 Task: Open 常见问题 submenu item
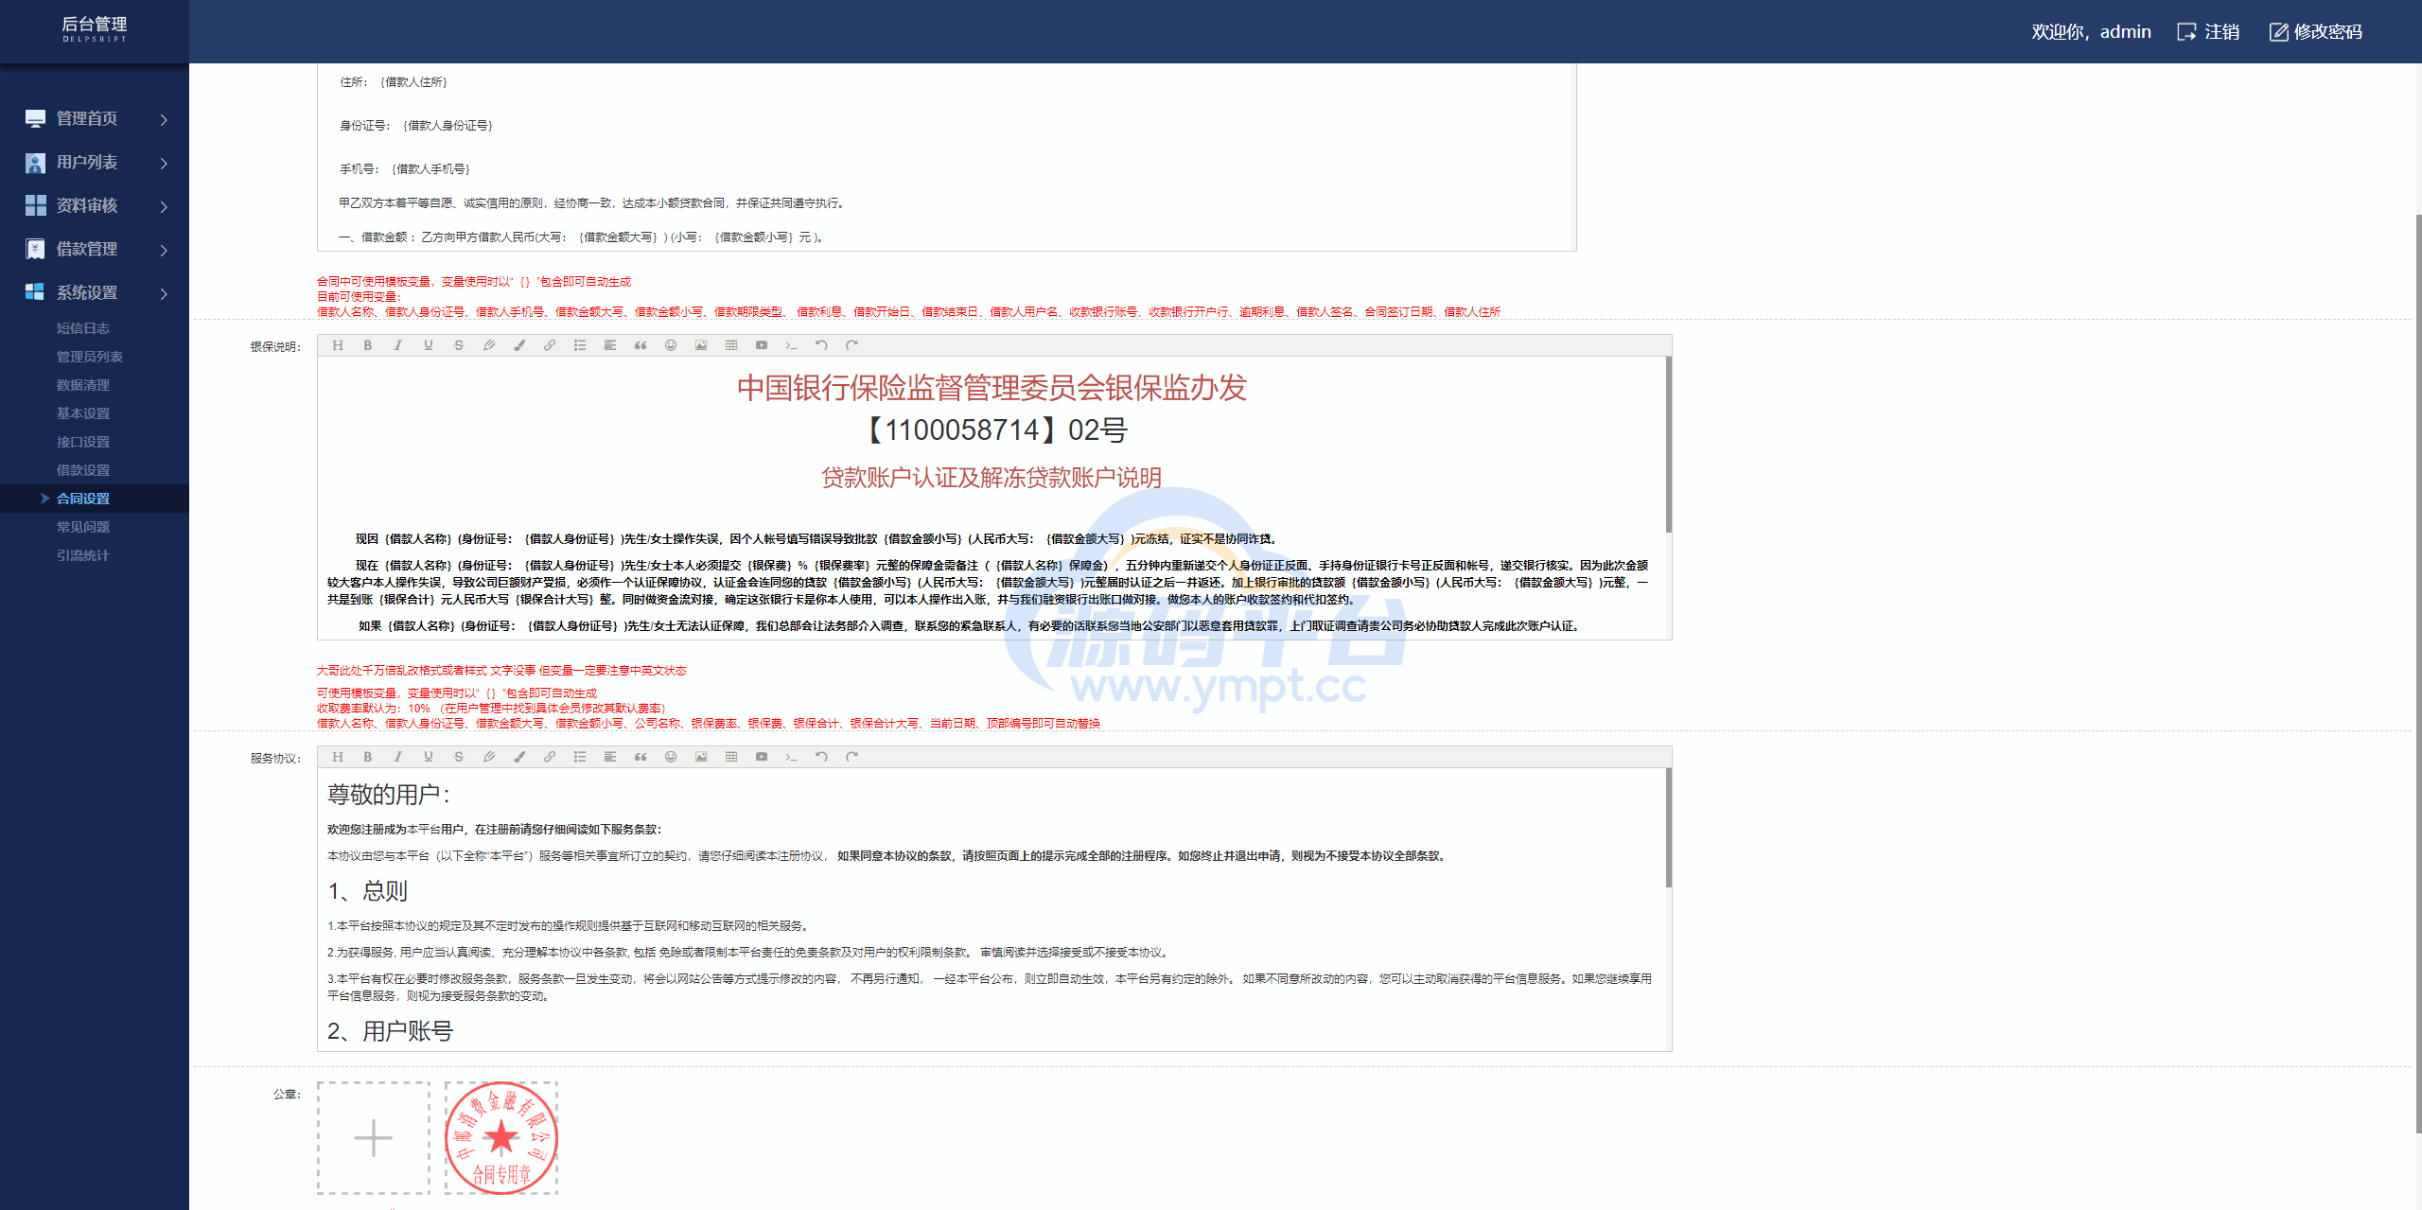point(83,527)
